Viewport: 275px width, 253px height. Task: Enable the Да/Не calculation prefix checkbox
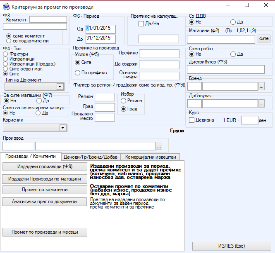[141, 23]
